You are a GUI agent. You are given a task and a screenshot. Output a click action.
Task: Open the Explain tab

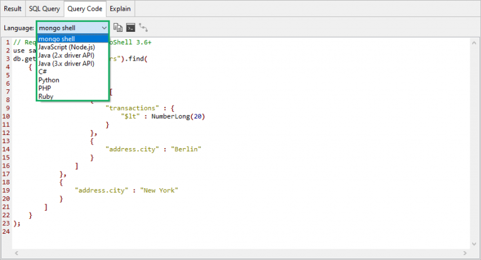click(120, 9)
